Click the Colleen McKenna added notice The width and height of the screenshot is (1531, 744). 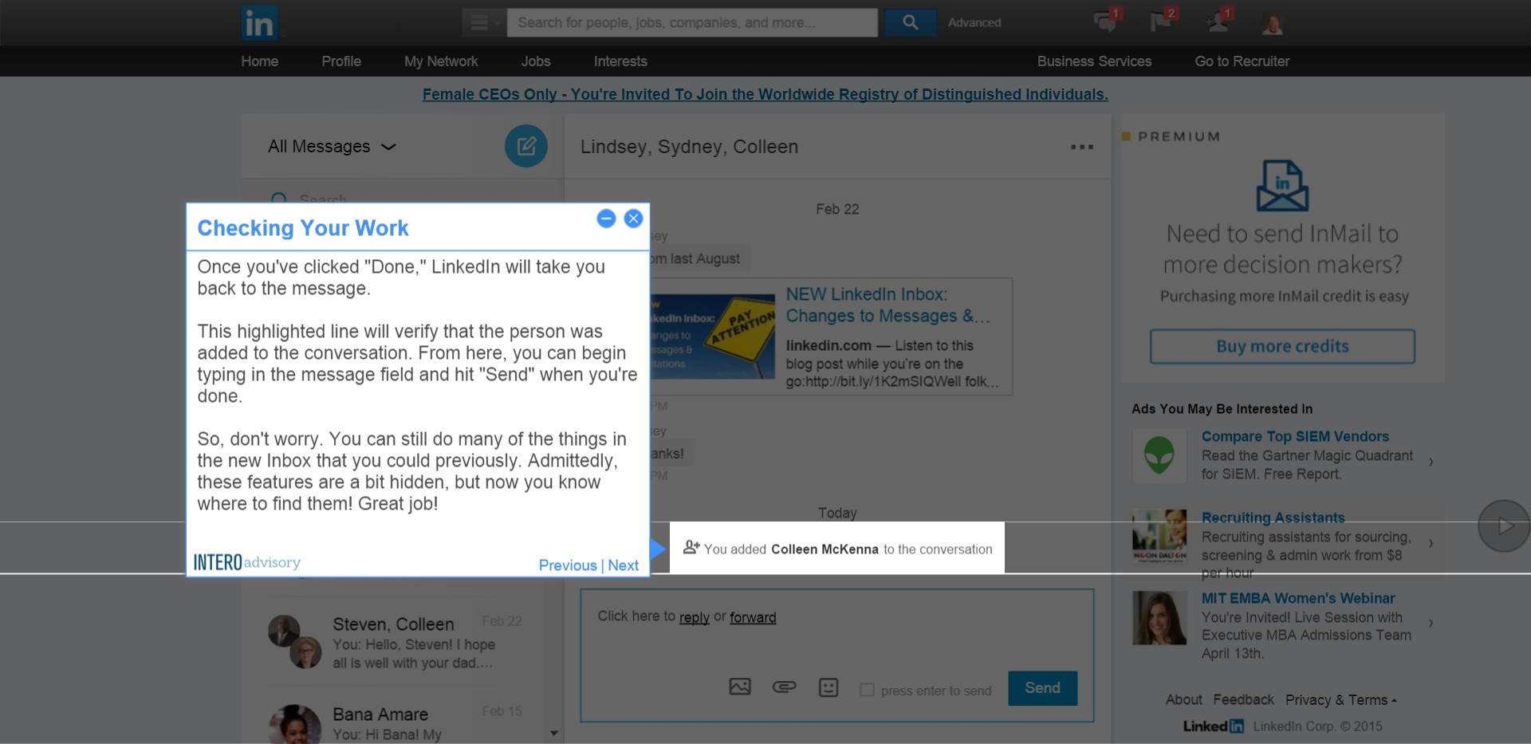(837, 549)
